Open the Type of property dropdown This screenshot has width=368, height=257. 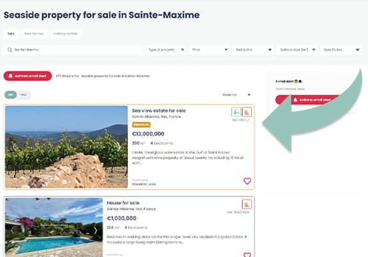coord(166,50)
